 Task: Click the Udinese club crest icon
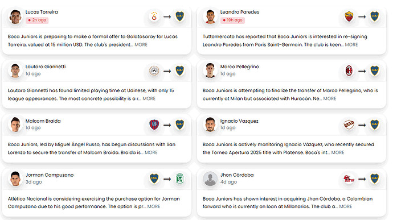(154, 71)
